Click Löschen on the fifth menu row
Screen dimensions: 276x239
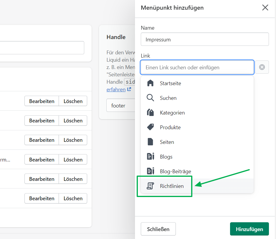click(73, 179)
